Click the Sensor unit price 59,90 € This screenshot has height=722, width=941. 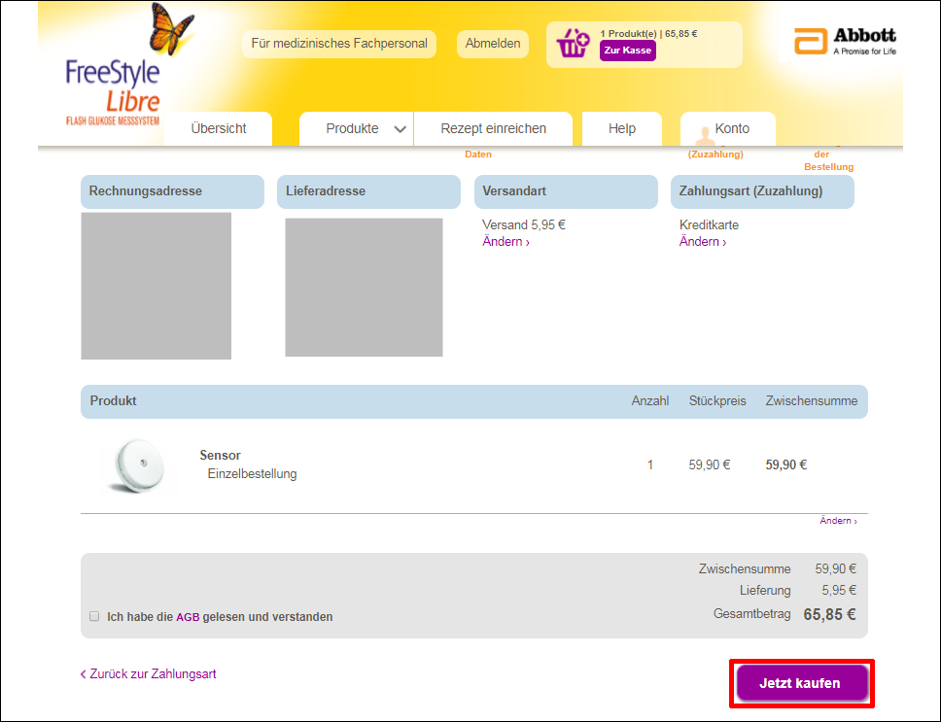[710, 464]
